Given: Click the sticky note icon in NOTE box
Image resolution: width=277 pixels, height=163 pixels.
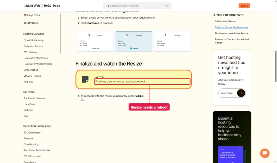Looking at the screenshot, I should [x=85, y=79].
